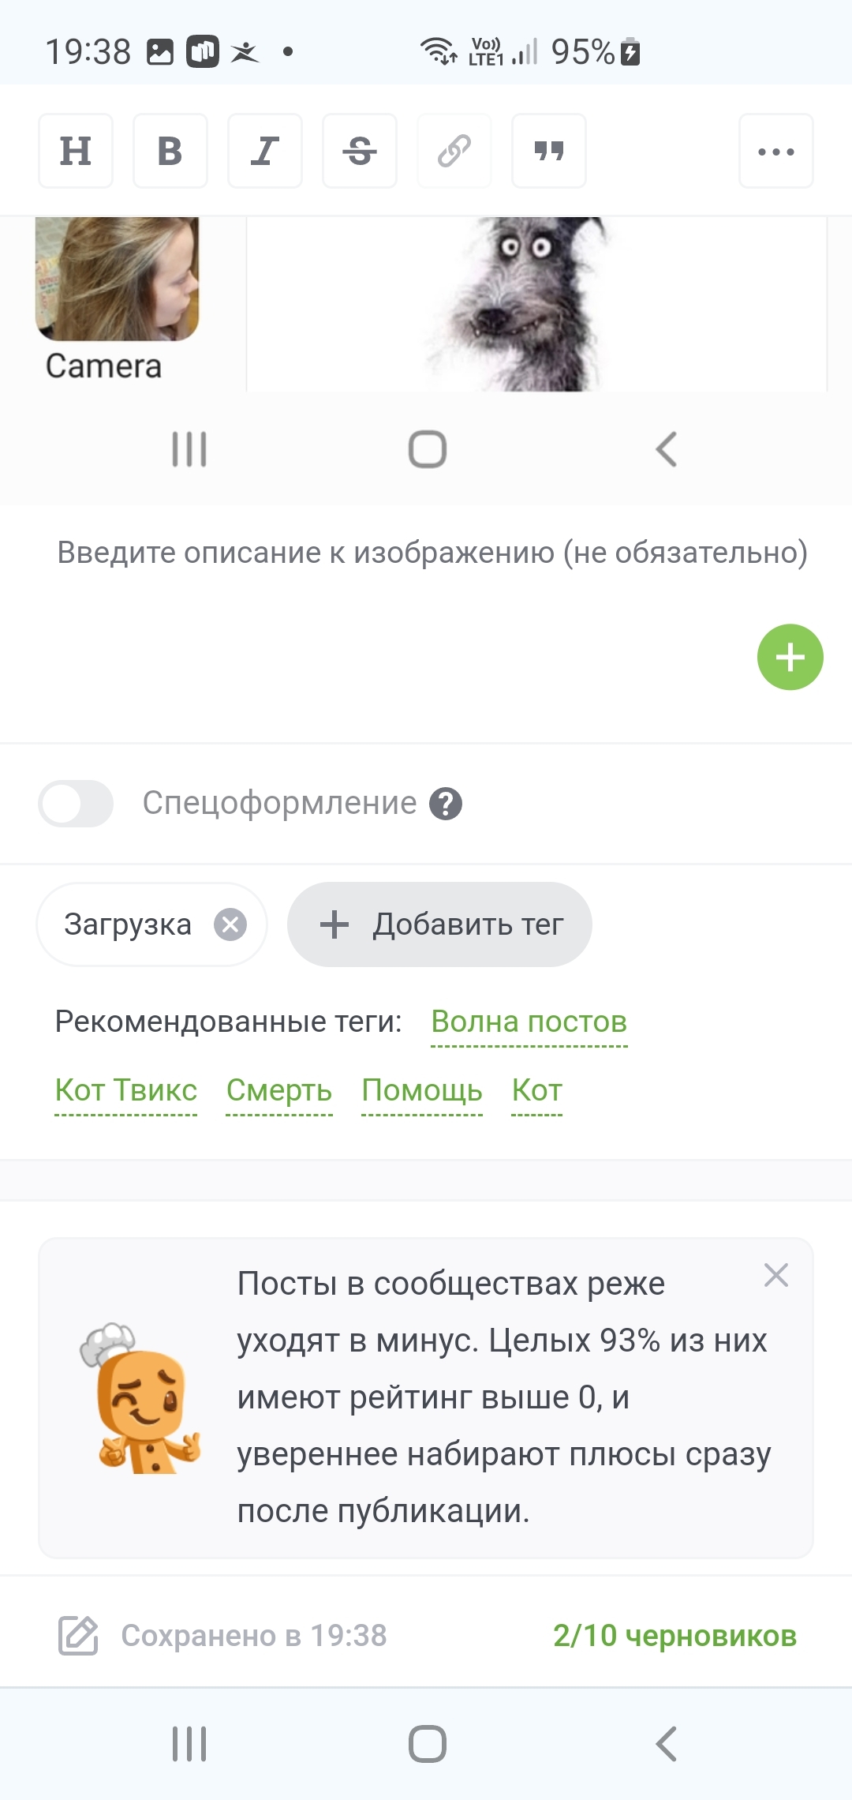This screenshot has width=852, height=1800.
Task: Insert a link using chain icon
Action: click(454, 151)
